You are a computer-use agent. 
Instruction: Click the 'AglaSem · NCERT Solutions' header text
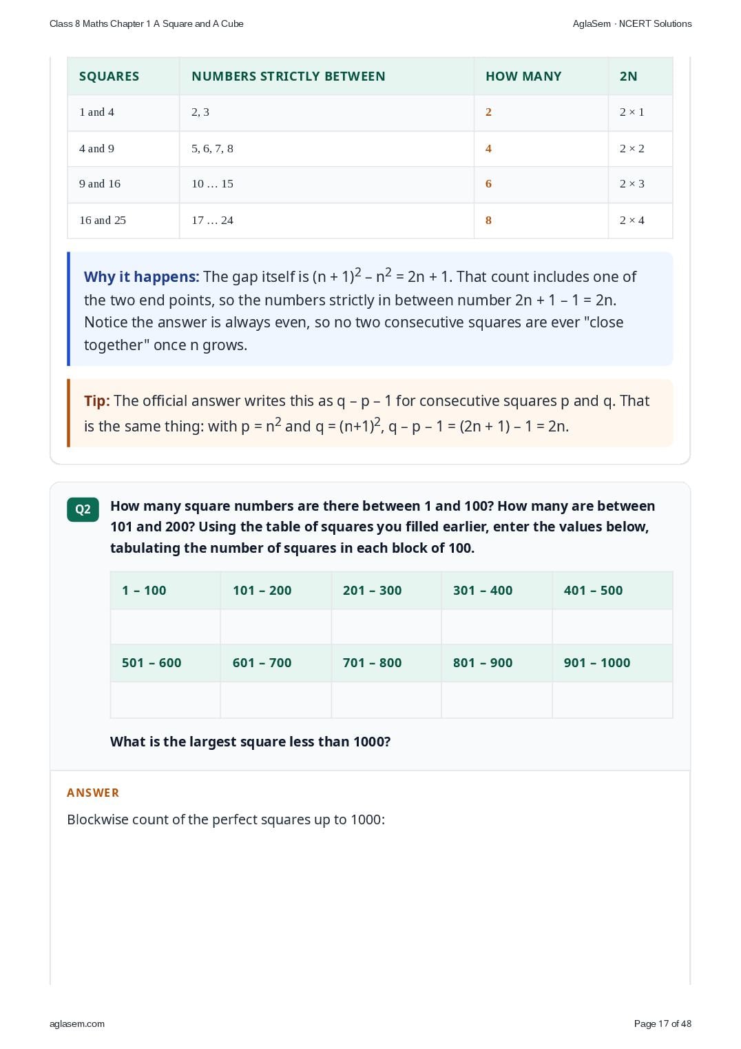point(632,23)
